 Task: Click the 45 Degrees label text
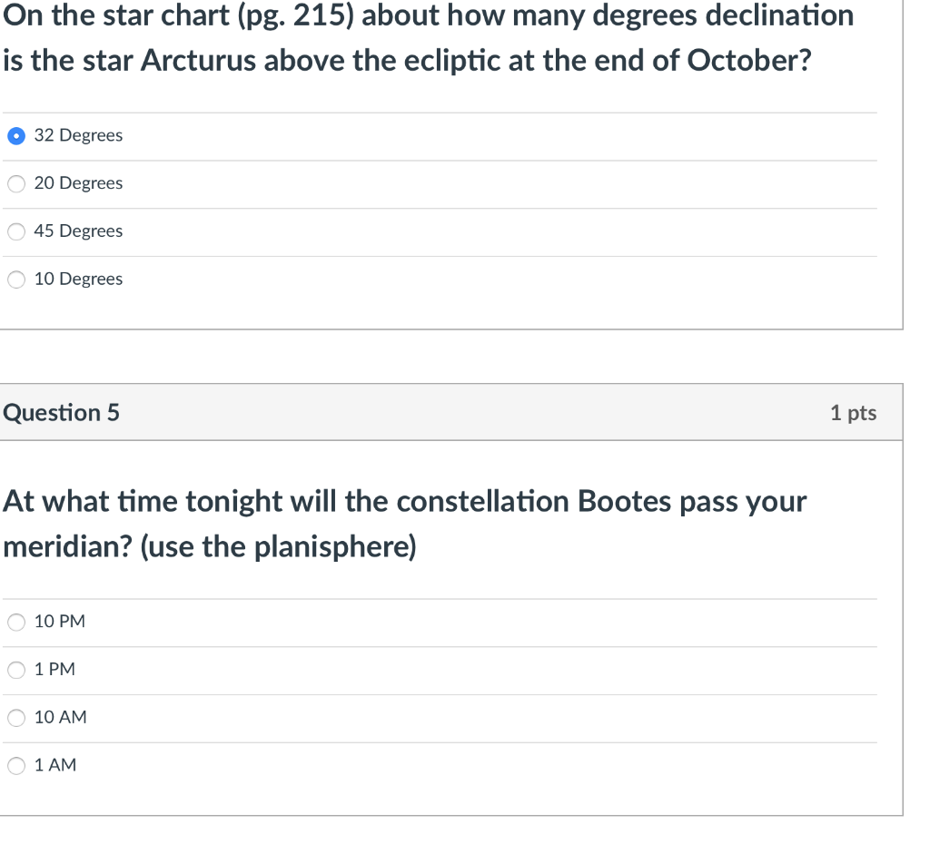(78, 231)
